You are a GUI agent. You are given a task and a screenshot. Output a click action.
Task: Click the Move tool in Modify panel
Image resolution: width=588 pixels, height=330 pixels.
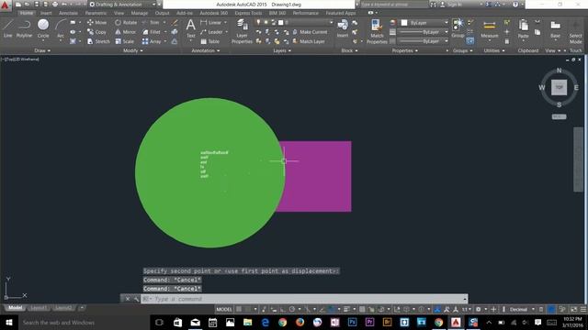coord(96,22)
